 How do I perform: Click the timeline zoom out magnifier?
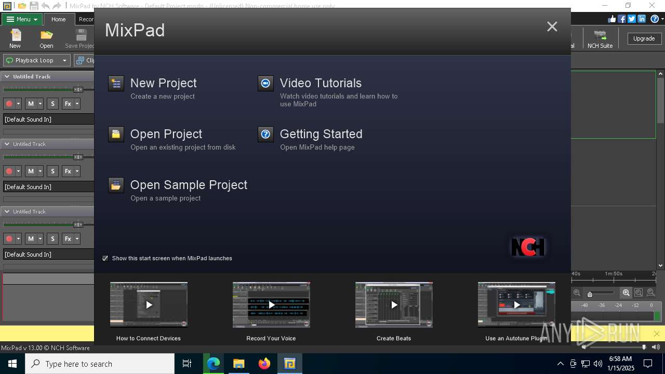(x=577, y=293)
